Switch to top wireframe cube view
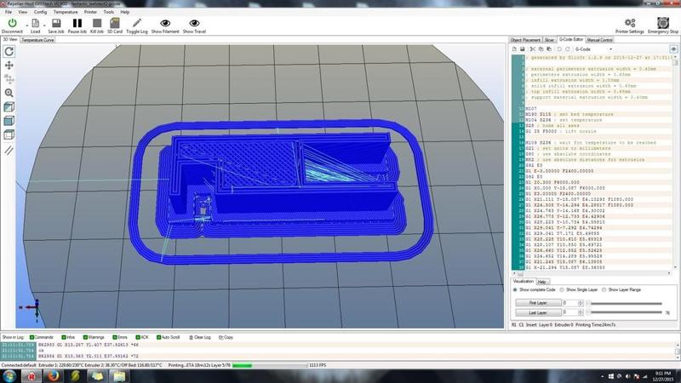 pyautogui.click(x=9, y=134)
